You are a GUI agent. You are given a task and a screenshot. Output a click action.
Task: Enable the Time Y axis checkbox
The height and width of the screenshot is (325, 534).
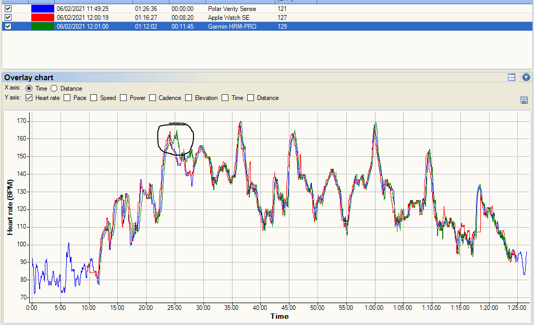[225, 98]
